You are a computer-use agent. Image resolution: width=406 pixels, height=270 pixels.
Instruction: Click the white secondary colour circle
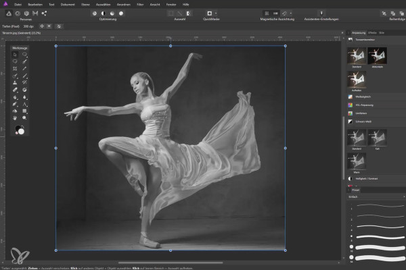click(21, 132)
